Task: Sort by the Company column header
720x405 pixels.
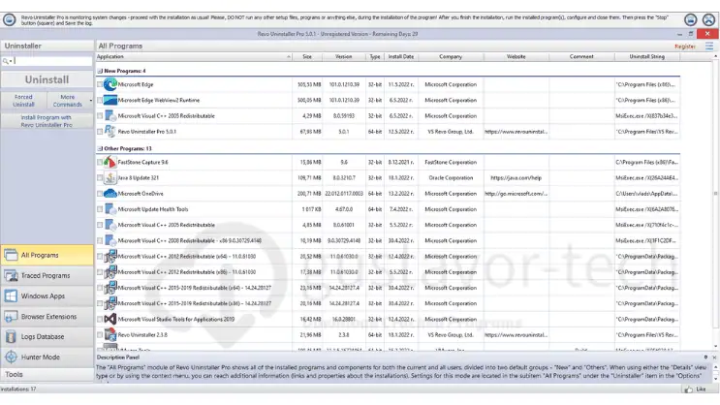Action: click(x=451, y=57)
